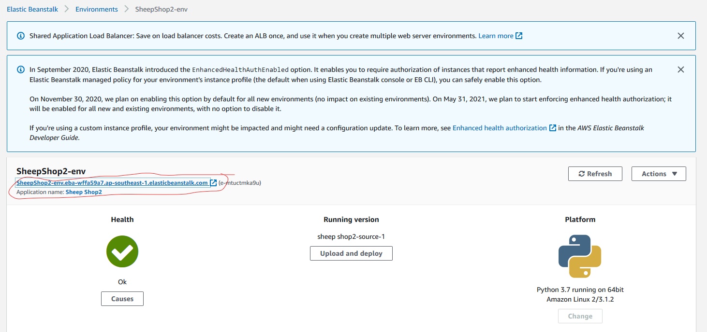Viewport: 707px width, 332px height.
Task: Open the Sheep Shop2 application link
Action: point(84,192)
